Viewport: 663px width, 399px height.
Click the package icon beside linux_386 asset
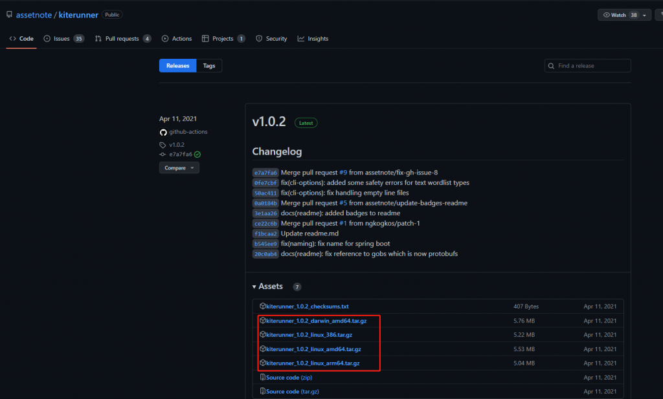click(263, 334)
